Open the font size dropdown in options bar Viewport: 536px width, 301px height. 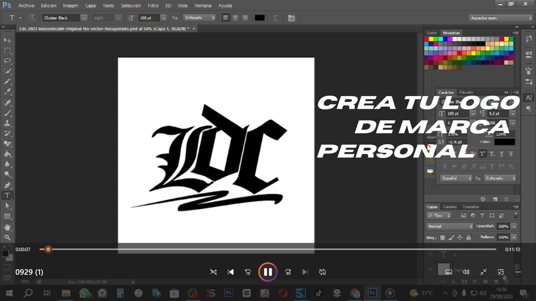click(x=164, y=18)
